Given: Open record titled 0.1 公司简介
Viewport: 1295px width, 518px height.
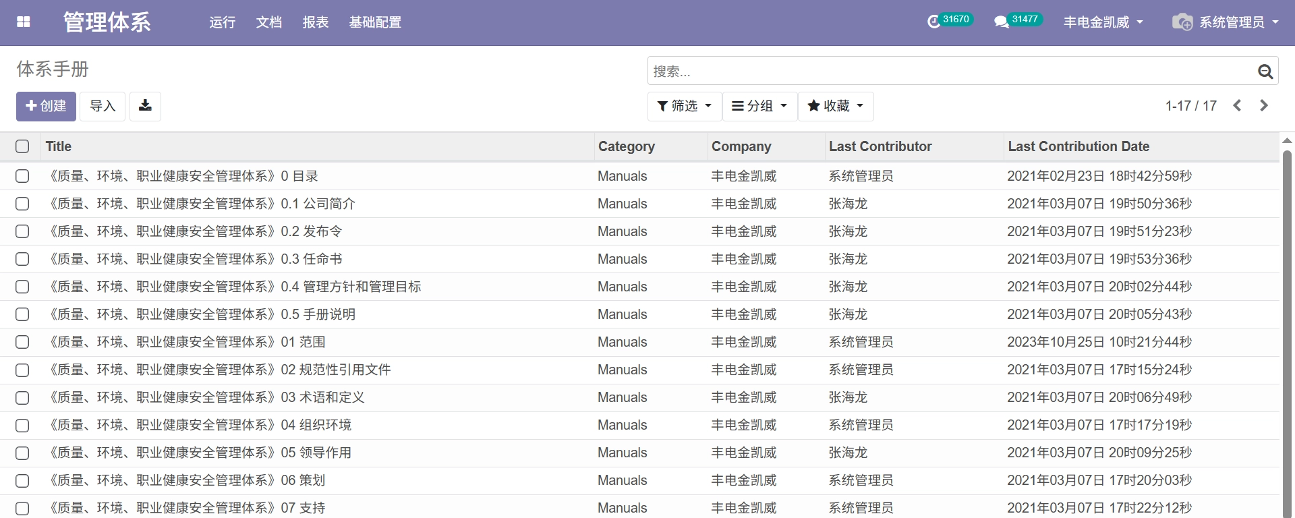Looking at the screenshot, I should coord(200,204).
